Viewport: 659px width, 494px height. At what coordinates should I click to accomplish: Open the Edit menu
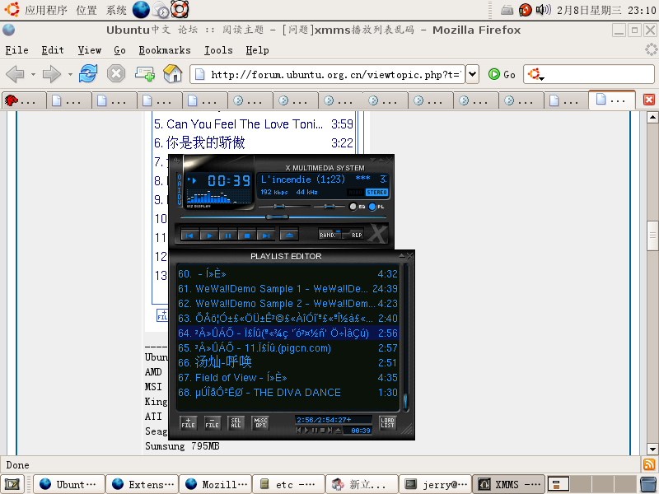tap(53, 50)
